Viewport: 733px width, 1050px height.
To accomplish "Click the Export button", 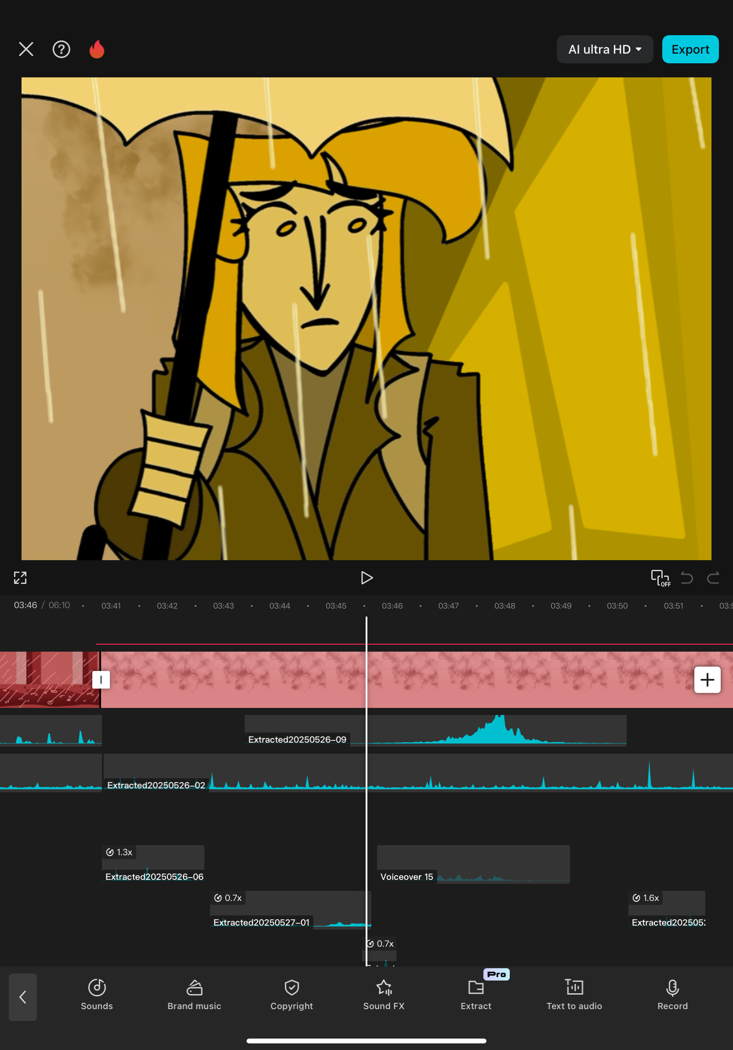I will coord(690,49).
